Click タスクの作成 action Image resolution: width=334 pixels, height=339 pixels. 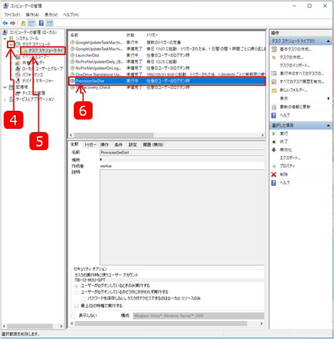tap(291, 58)
